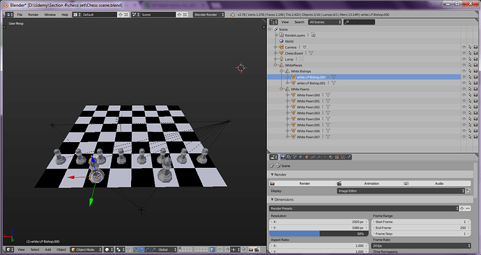This screenshot has width=481, height=255.
Task: Open the All Scenes outliner filter dropdown
Action: coord(325,22)
